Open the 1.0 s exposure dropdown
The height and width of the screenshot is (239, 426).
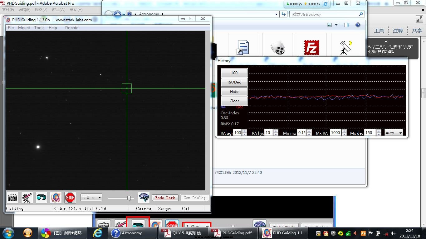[x=91, y=198]
